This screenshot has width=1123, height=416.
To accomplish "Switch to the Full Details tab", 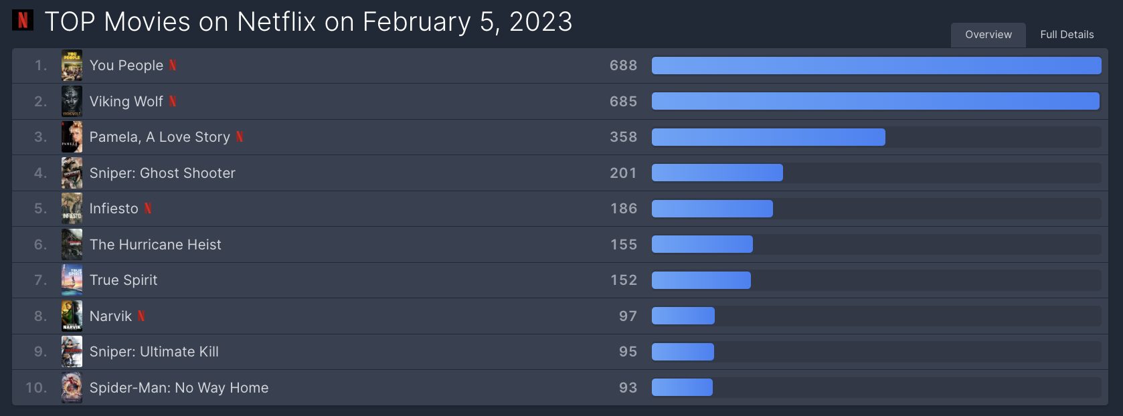I will pyautogui.click(x=1067, y=35).
